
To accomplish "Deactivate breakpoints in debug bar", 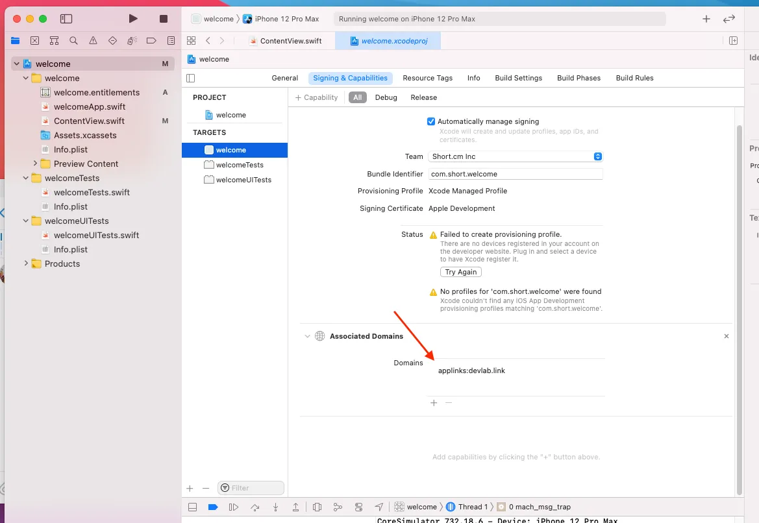I will (x=213, y=507).
